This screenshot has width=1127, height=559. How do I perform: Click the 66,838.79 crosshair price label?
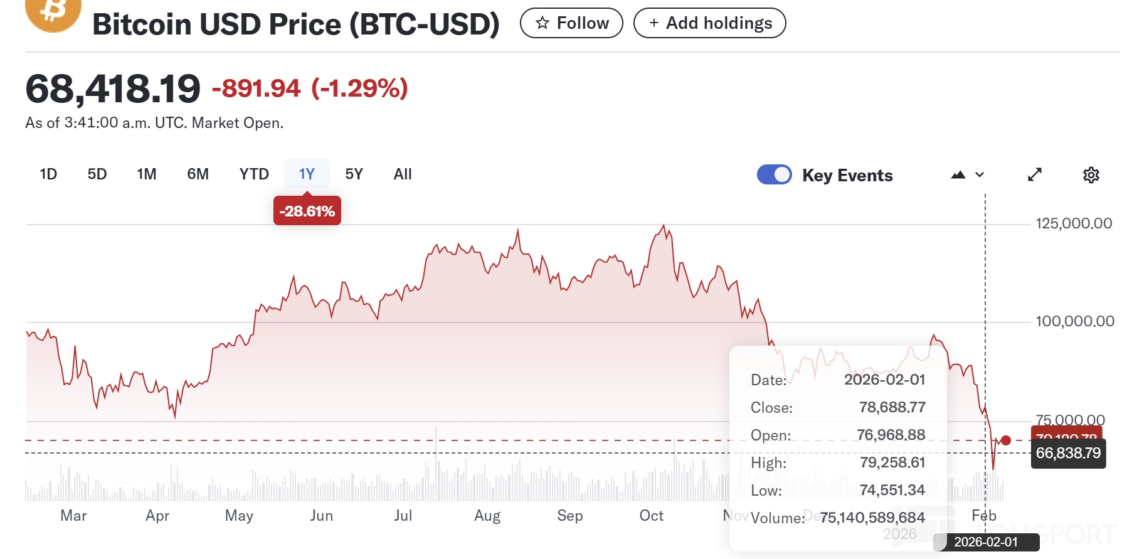[1068, 453]
